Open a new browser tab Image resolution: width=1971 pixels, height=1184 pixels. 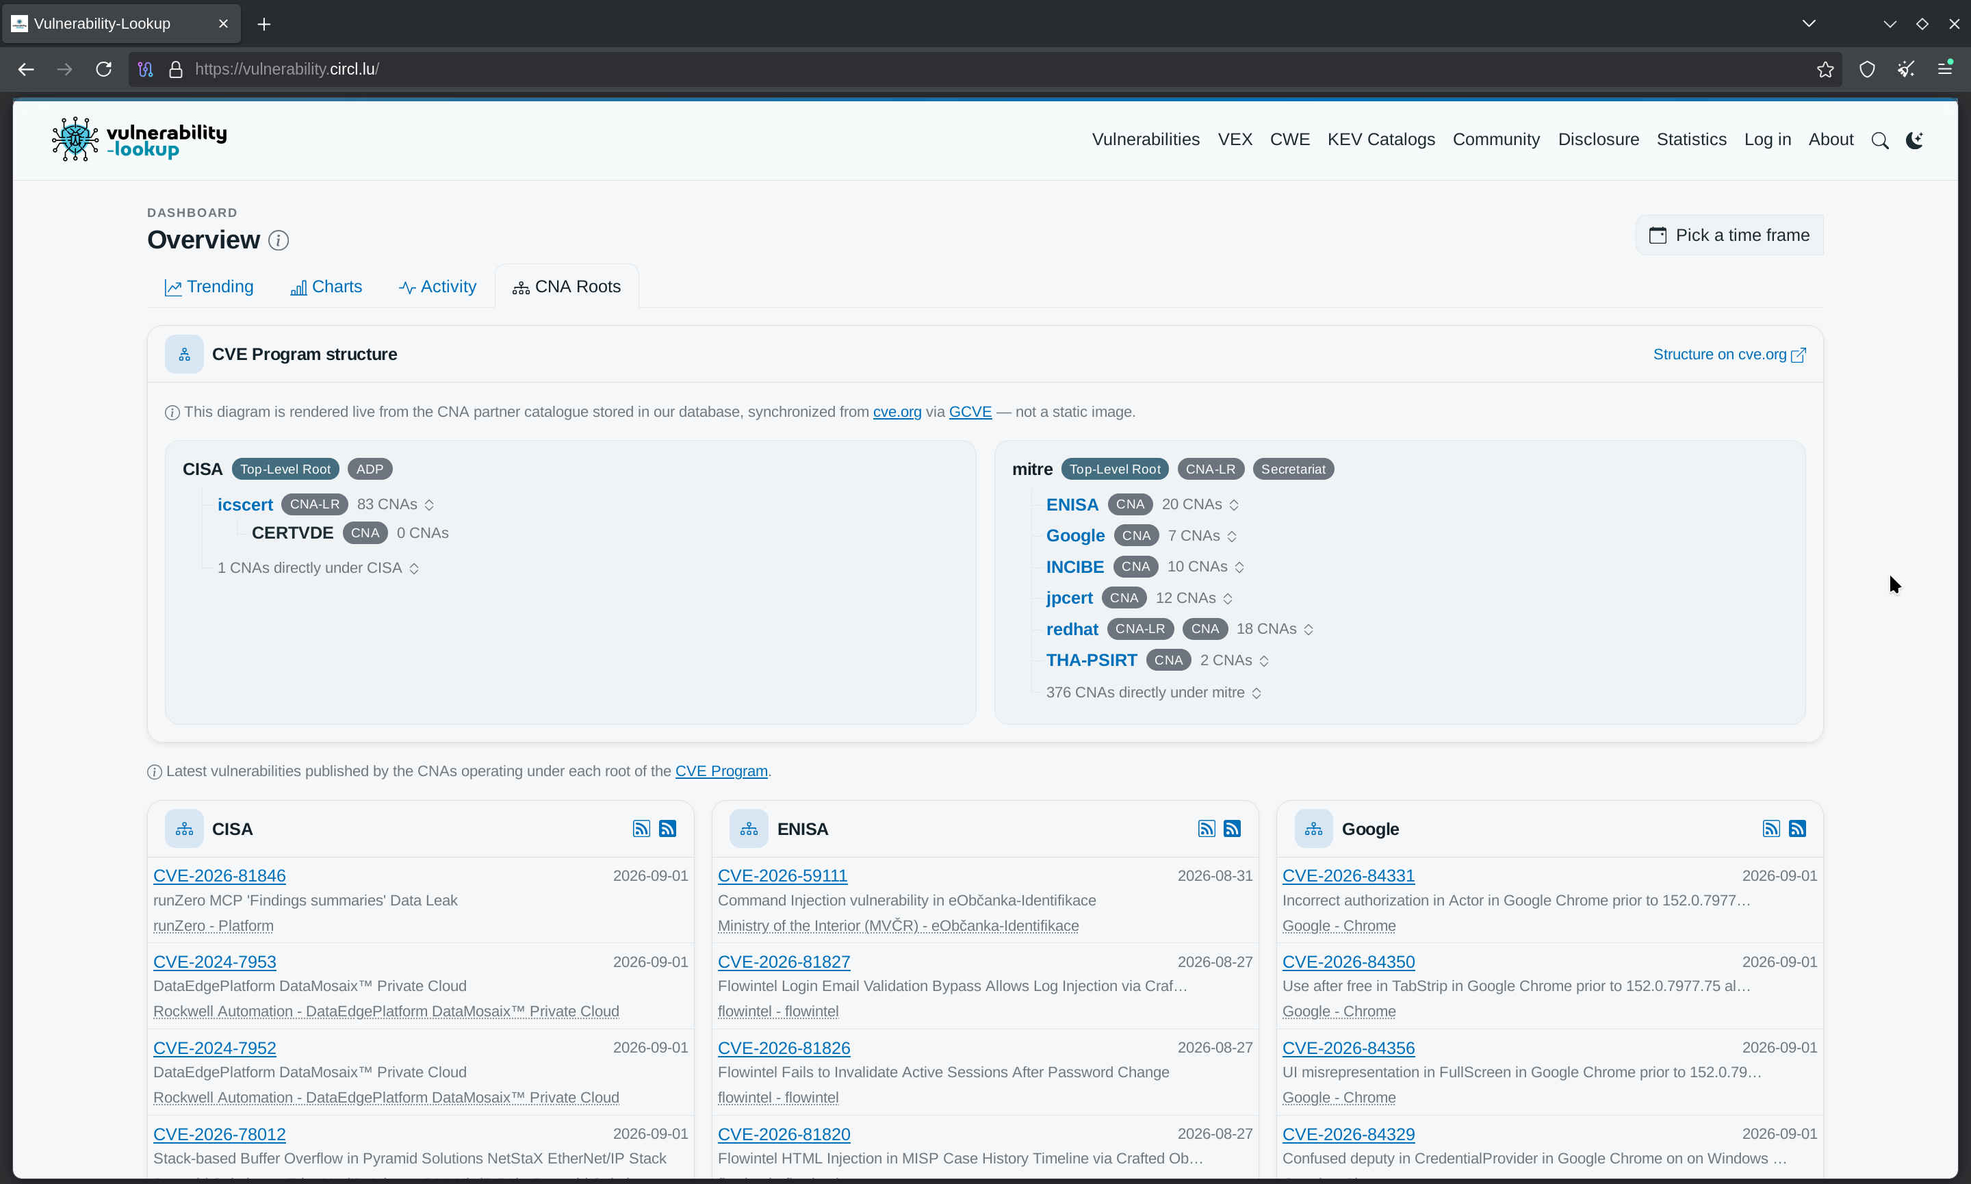264,24
